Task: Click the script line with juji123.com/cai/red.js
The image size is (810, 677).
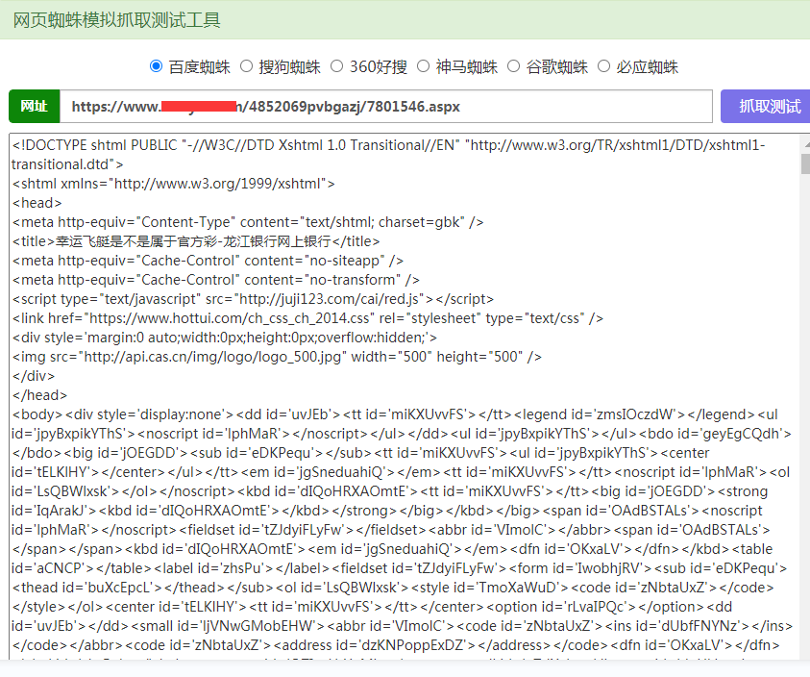Action: point(253,299)
